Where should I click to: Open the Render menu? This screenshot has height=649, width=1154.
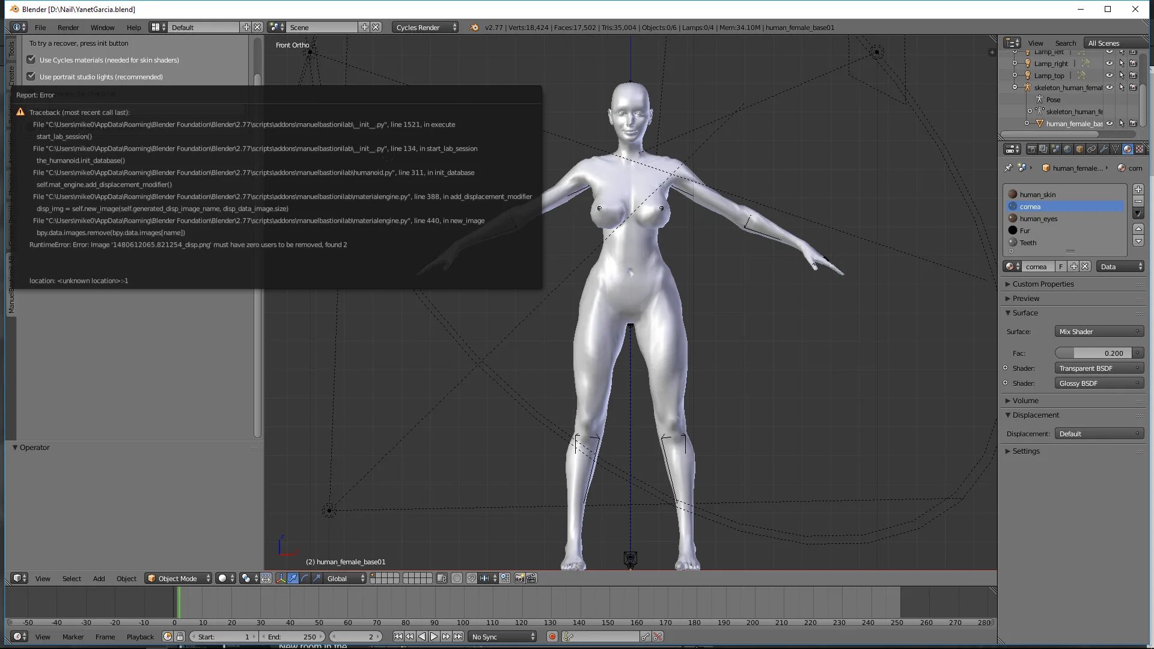pyautogui.click(x=68, y=27)
